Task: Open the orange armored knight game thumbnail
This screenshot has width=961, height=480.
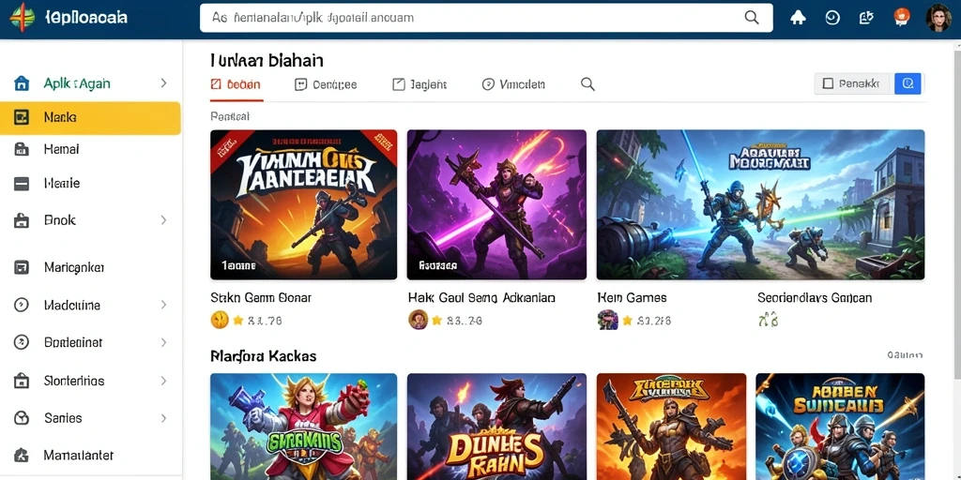Action: 671,427
